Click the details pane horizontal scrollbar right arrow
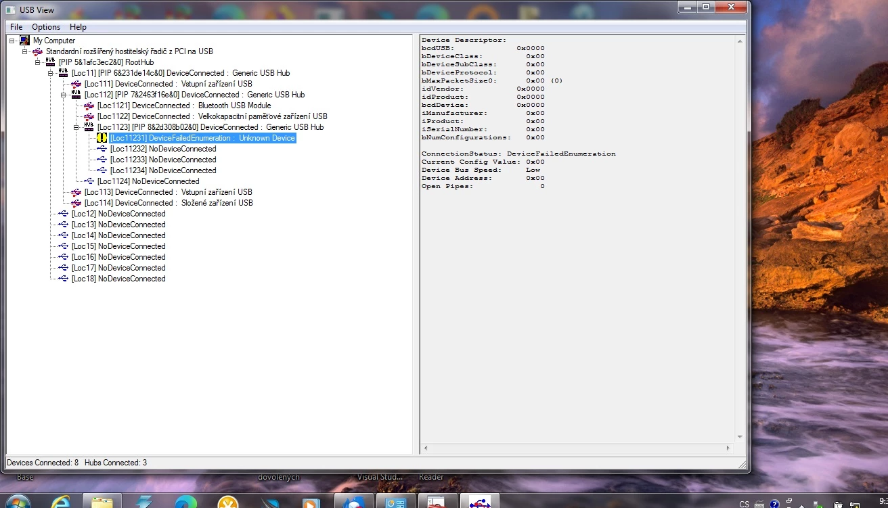888x508 pixels. coord(729,448)
